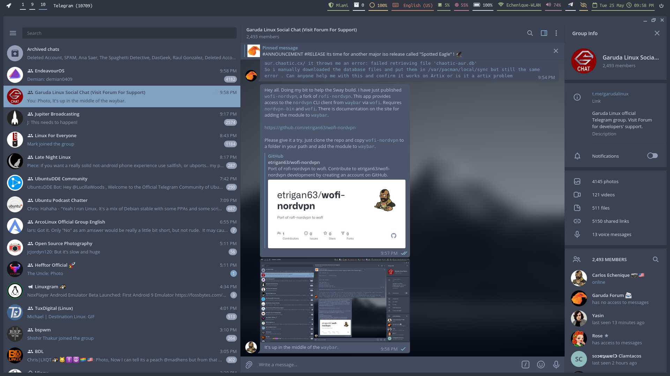Image resolution: width=670 pixels, height=376 pixels.
Task: Open the 511 files list
Action: point(616,208)
